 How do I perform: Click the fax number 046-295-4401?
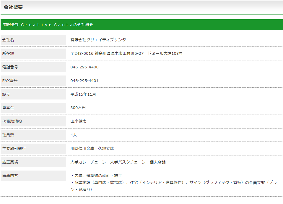pos(84,81)
